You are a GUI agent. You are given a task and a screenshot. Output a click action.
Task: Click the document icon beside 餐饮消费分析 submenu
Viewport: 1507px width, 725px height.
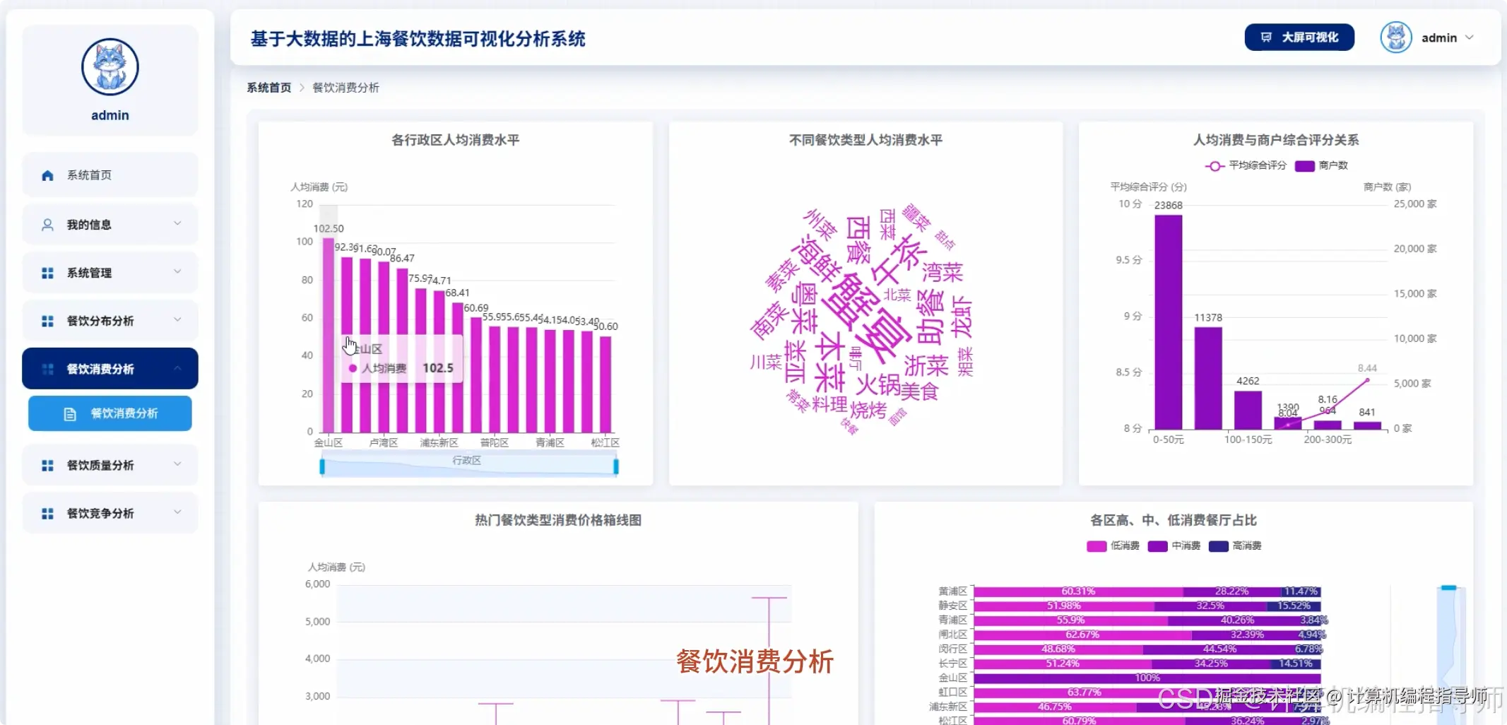(x=69, y=413)
